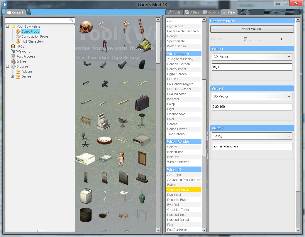Click the Construction Props spawnlist icon
The height and width of the screenshot is (237, 305).
point(18,36)
